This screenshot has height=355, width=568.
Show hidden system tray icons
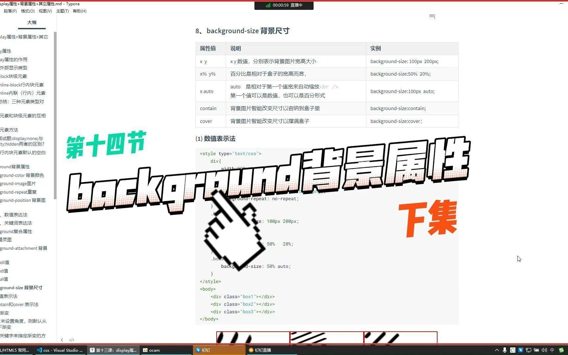pos(497,350)
